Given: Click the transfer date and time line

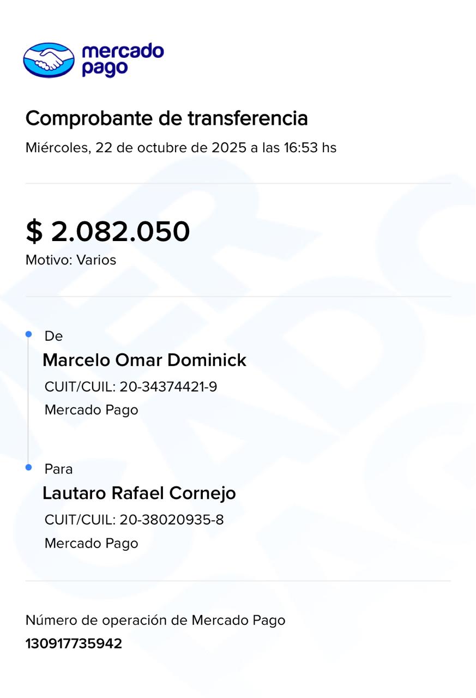Looking at the screenshot, I should [180, 147].
